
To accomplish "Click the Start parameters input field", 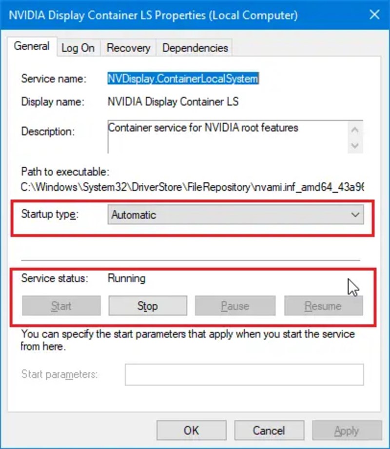I will pos(244,374).
